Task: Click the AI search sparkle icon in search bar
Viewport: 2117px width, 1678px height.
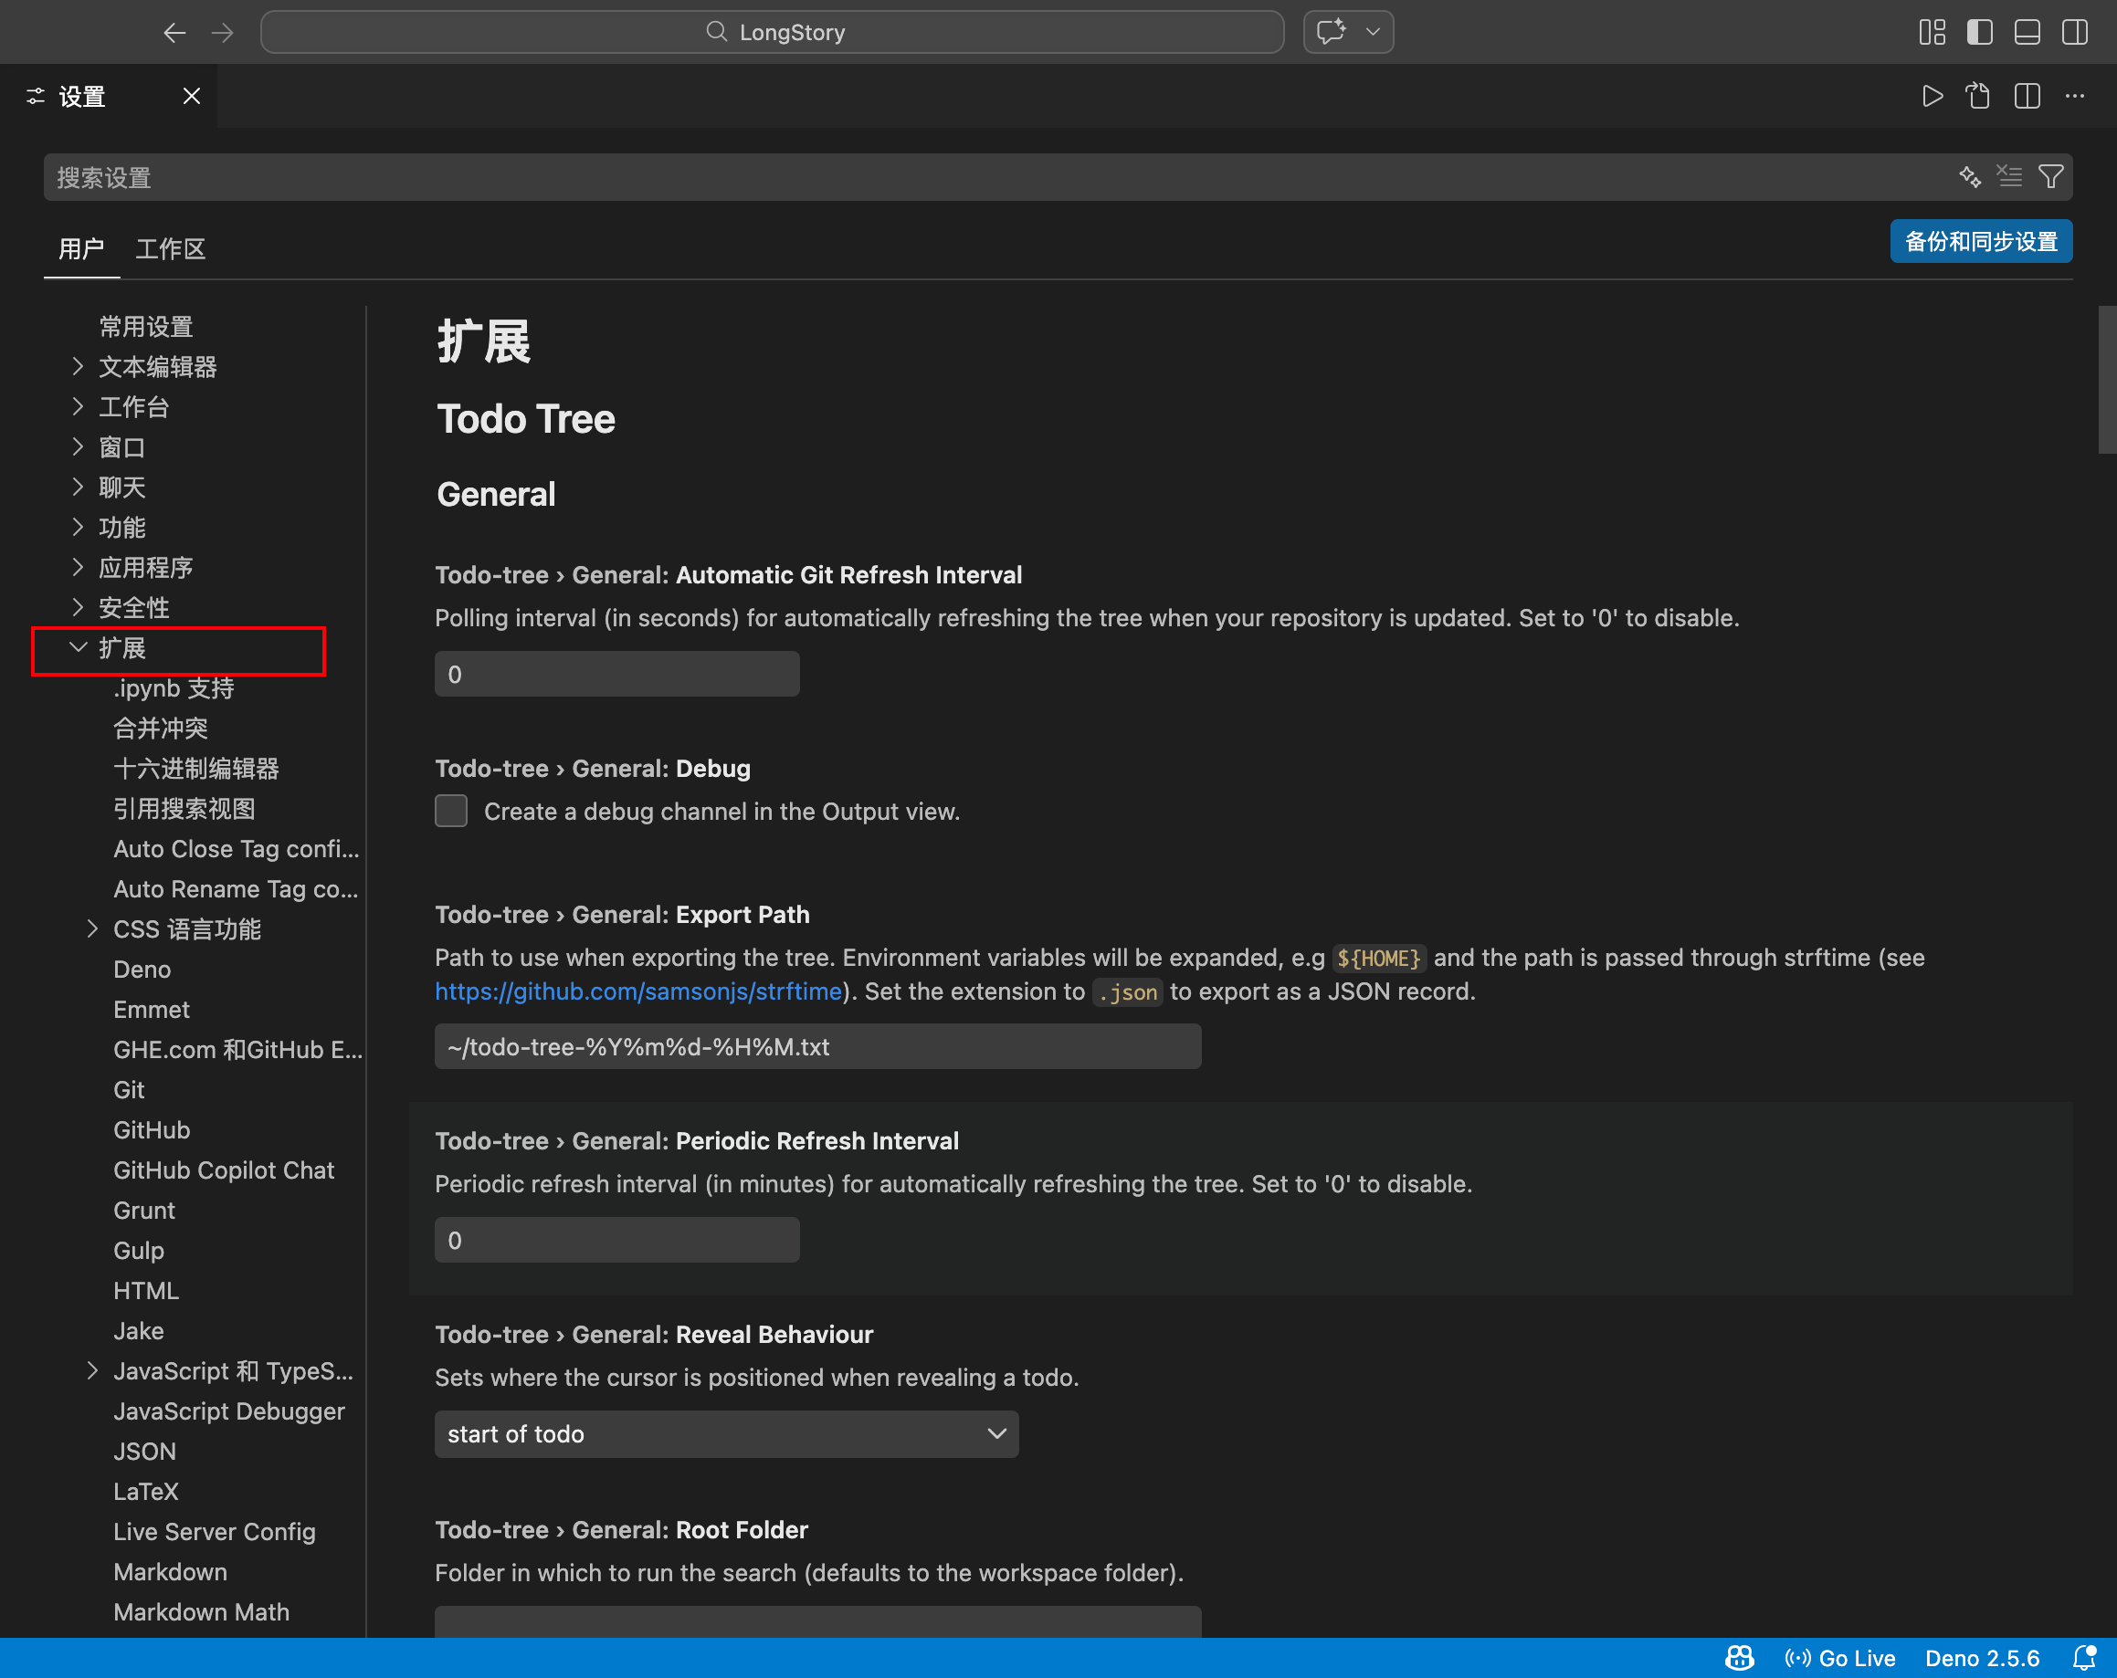Action: (1970, 176)
